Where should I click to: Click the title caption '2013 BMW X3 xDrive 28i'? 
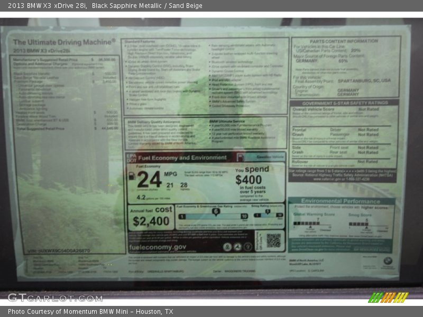click(x=47, y=6)
